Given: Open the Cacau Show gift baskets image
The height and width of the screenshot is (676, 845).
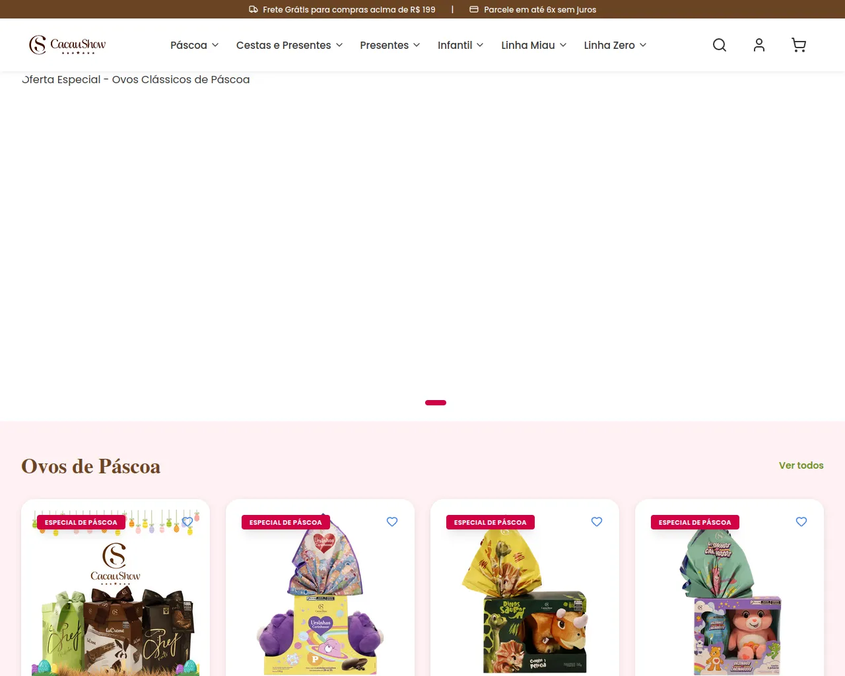Looking at the screenshot, I should point(116,594).
